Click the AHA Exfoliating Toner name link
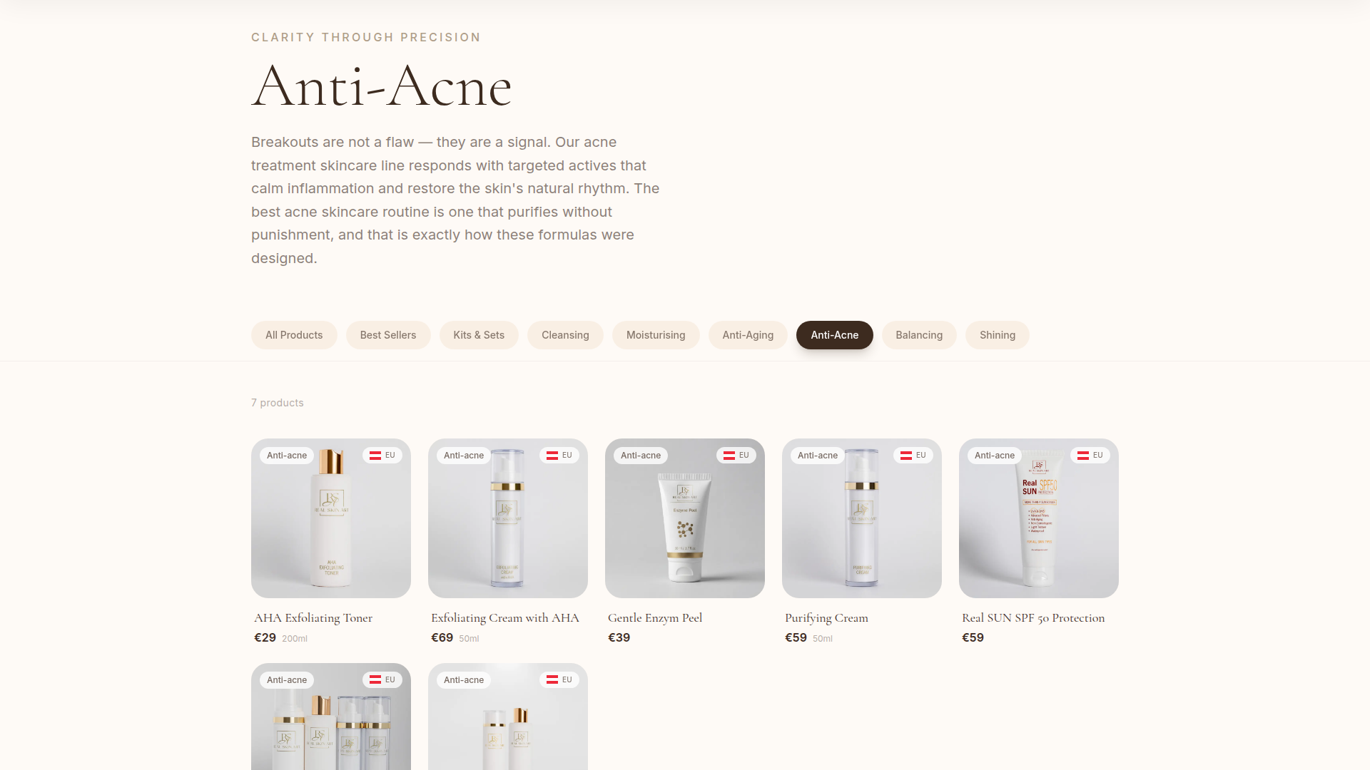This screenshot has height=770, width=1370. click(x=313, y=618)
